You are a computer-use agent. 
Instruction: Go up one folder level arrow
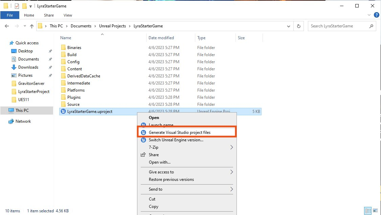coord(31,26)
